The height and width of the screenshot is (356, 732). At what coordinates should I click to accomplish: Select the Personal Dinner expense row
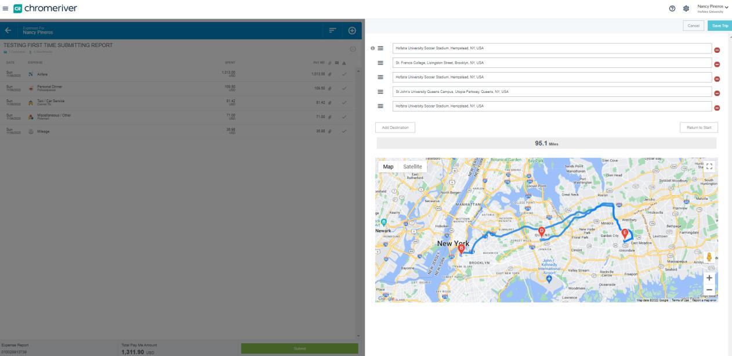click(x=176, y=88)
